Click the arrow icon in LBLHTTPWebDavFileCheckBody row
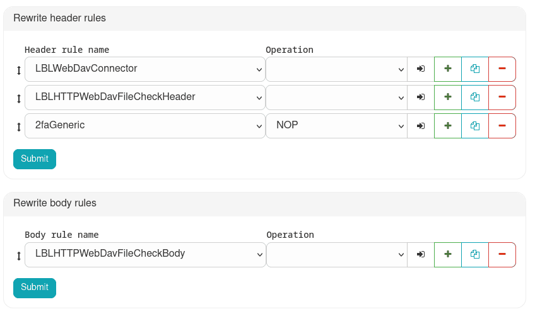Viewport: 535px width, 319px height. 421,255
